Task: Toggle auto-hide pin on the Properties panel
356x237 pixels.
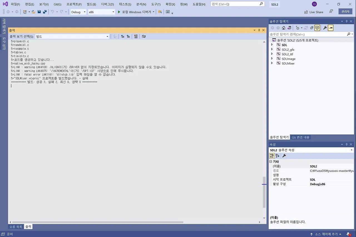Action: coord(347,144)
